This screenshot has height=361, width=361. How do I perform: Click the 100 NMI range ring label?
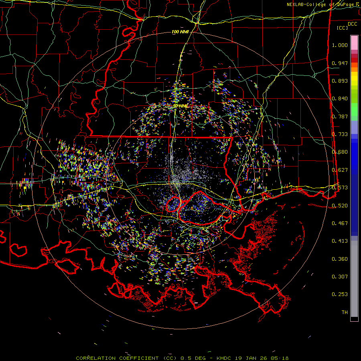pos(180,32)
